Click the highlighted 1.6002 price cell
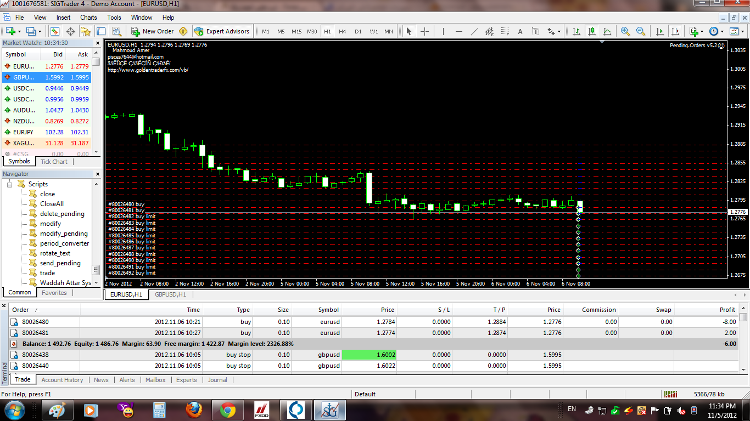 tap(370, 355)
